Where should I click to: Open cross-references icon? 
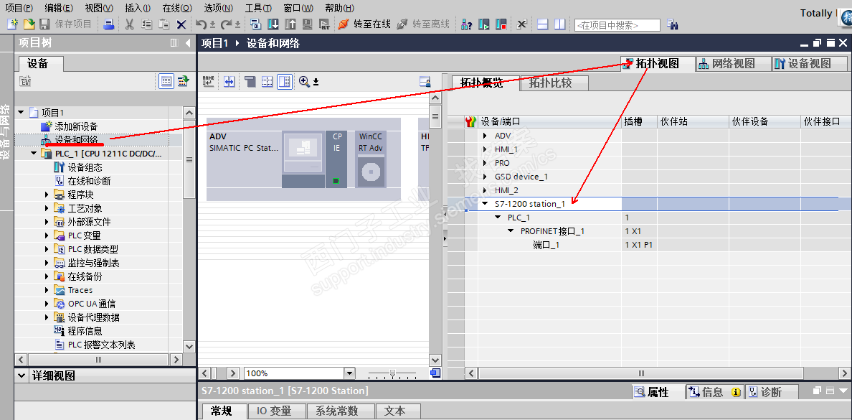(521, 24)
